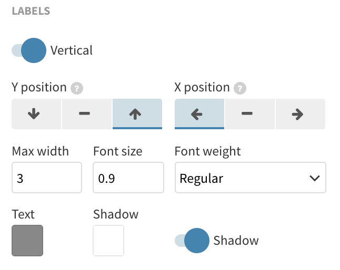The width and height of the screenshot is (340, 270).
Task: Open the white Shadow color swatch
Action: click(108, 241)
